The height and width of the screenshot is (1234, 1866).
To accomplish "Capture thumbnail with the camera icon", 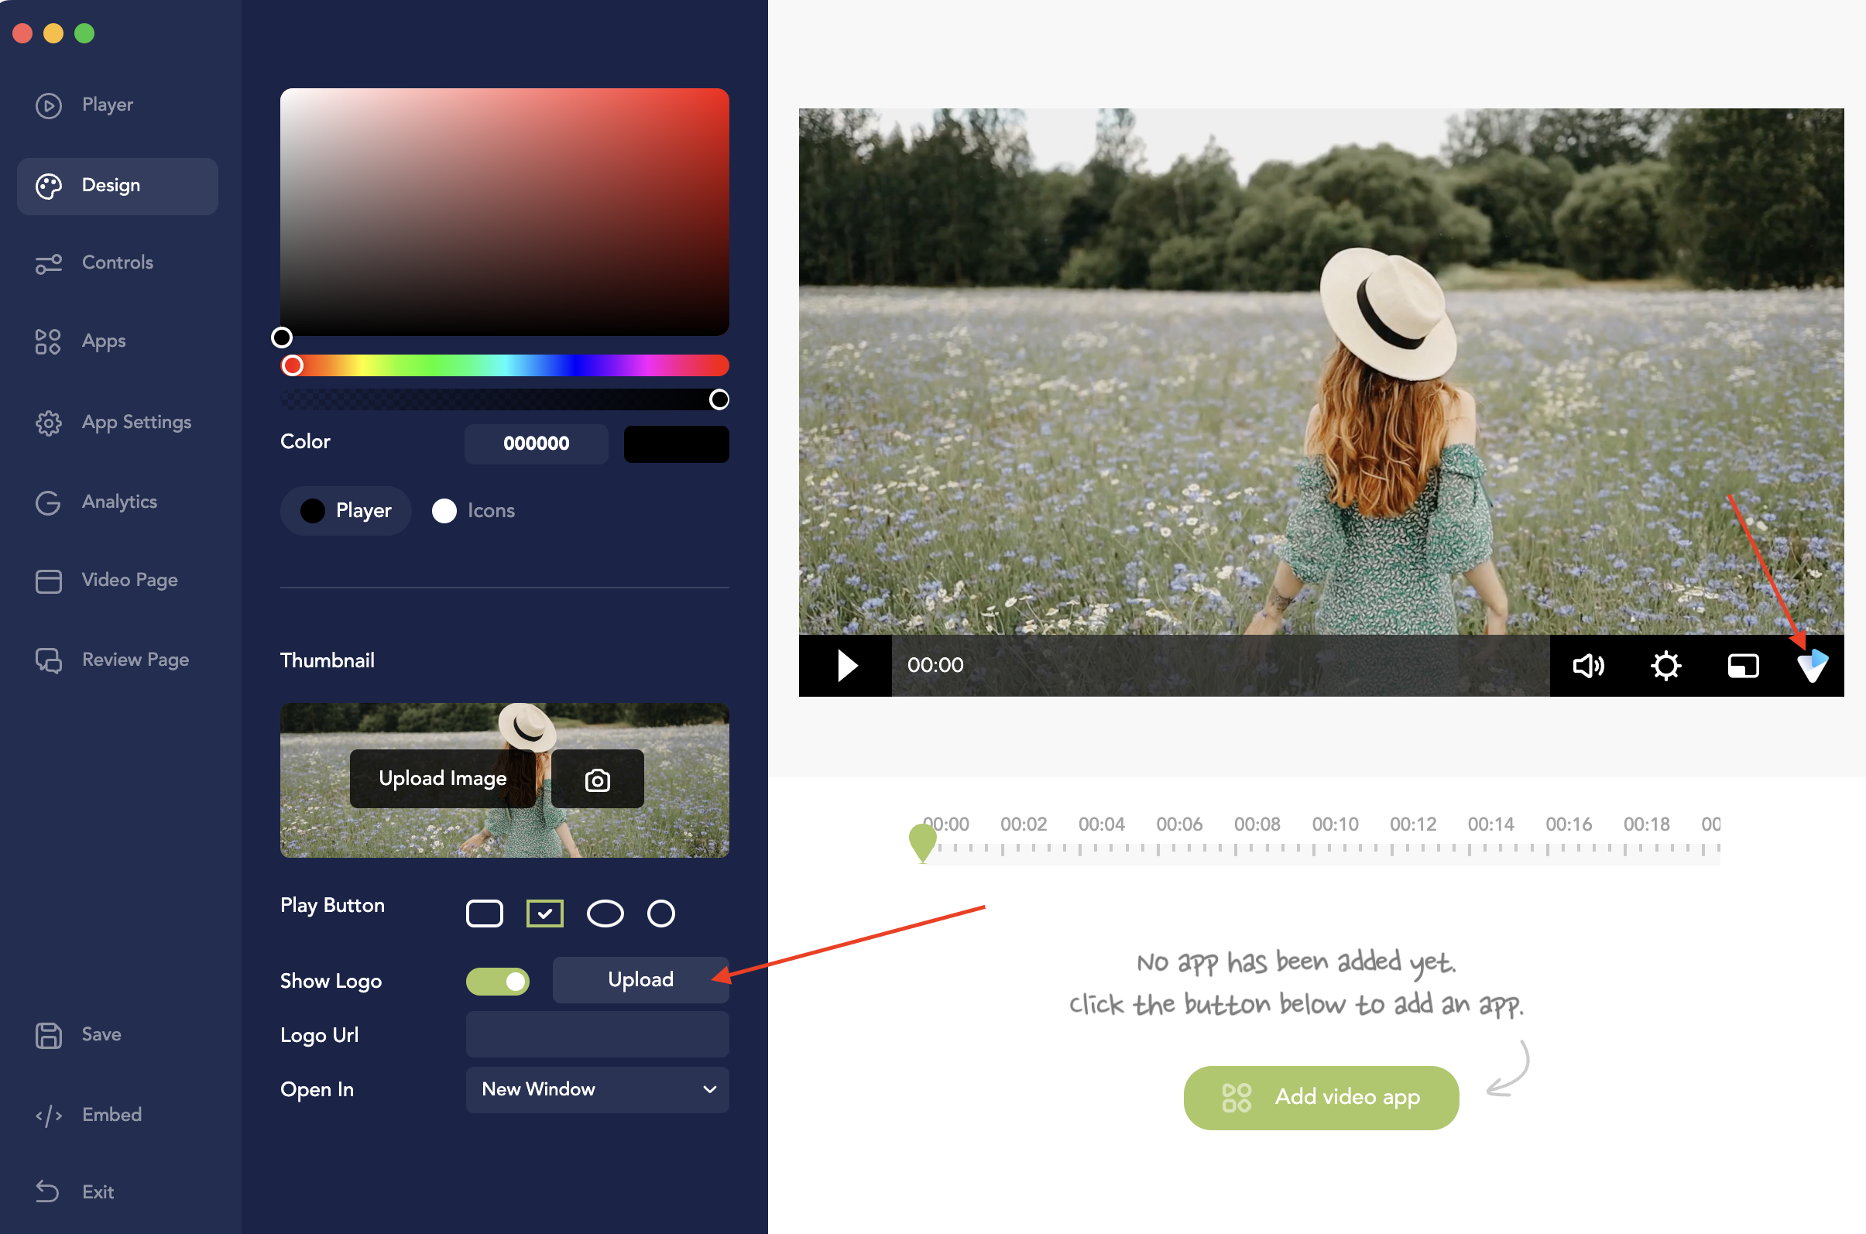I will (x=597, y=779).
